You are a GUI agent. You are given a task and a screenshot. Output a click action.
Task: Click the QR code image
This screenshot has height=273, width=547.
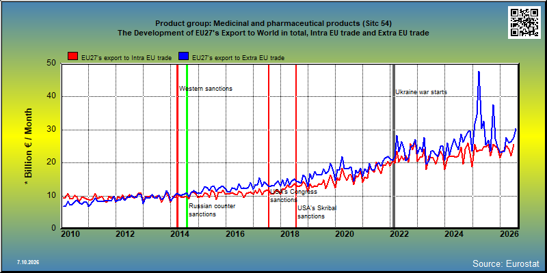(x=524, y=23)
